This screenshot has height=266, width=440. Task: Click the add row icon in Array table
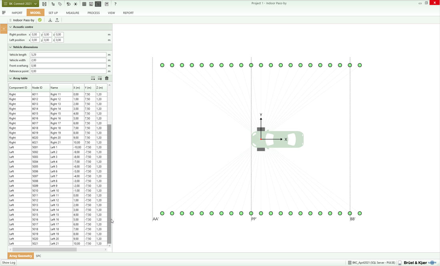point(93,78)
